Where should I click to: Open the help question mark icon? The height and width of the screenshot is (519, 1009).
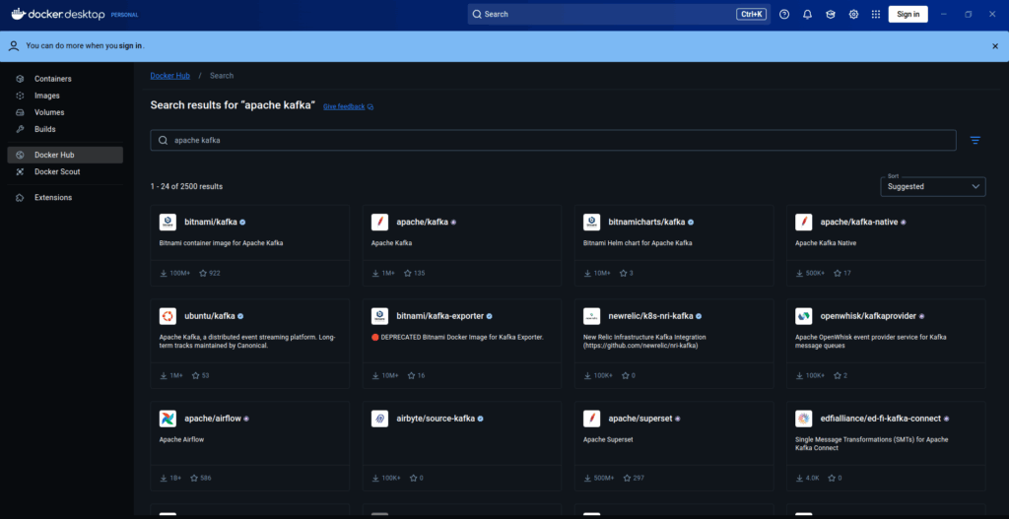pyautogui.click(x=783, y=14)
